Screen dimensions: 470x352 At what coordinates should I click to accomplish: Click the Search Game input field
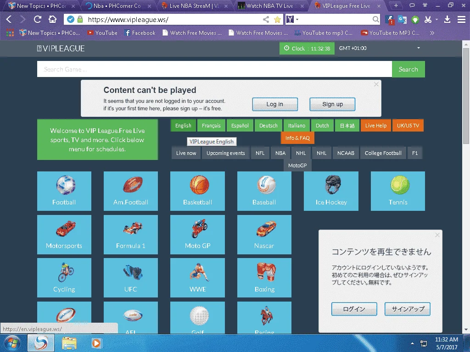(215, 69)
